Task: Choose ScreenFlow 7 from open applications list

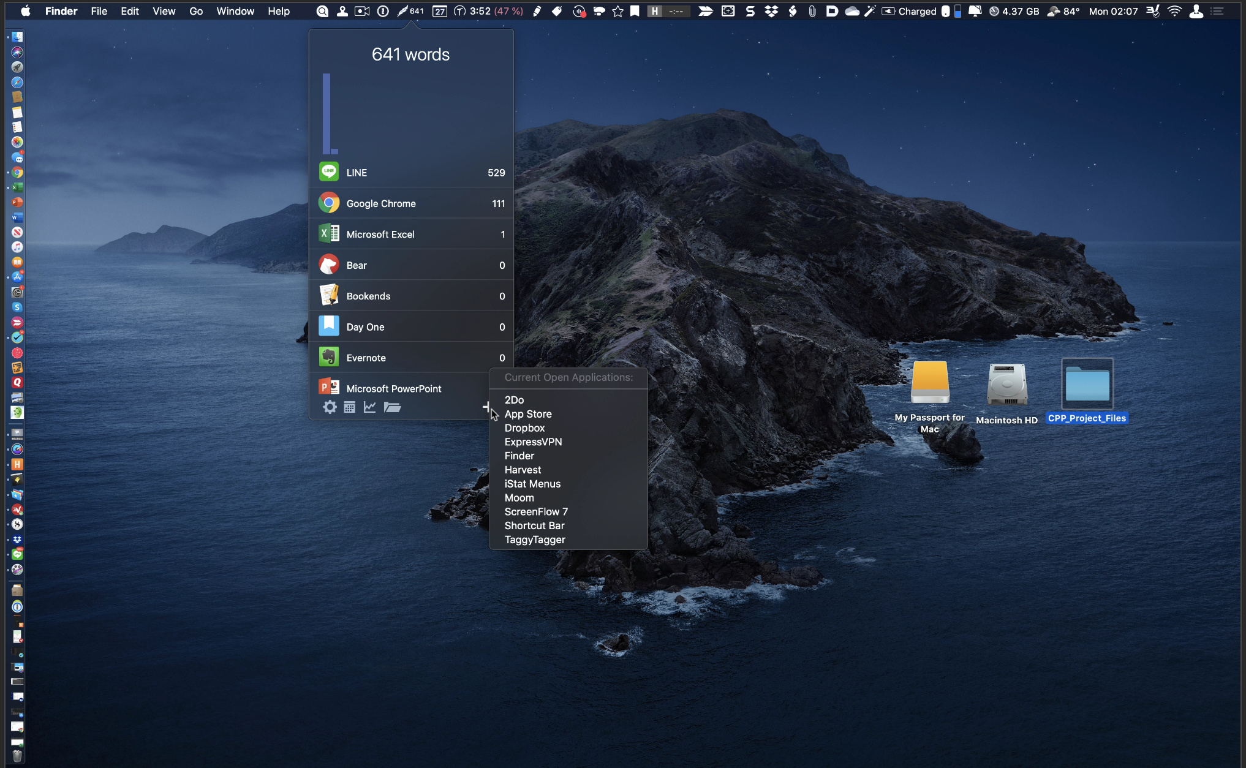Action: pyautogui.click(x=568, y=511)
